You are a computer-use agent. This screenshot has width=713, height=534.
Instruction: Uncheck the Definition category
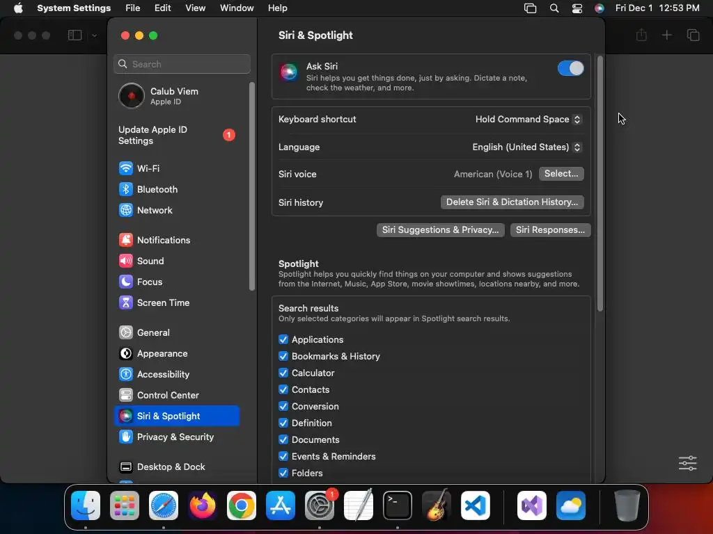283,423
